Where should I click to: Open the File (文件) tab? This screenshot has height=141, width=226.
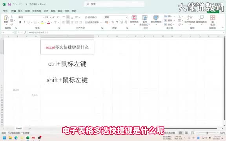(5, 11)
